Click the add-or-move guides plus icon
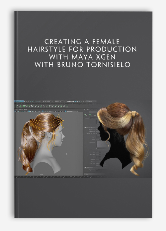 [x=95, y=115]
